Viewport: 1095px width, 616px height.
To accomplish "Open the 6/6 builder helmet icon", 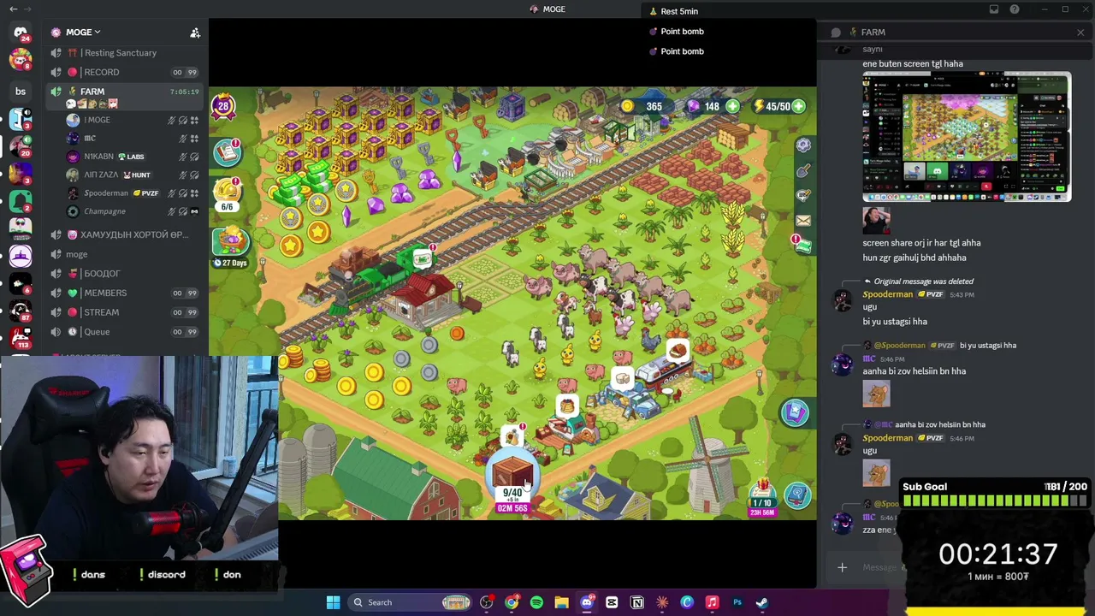I will [x=228, y=193].
